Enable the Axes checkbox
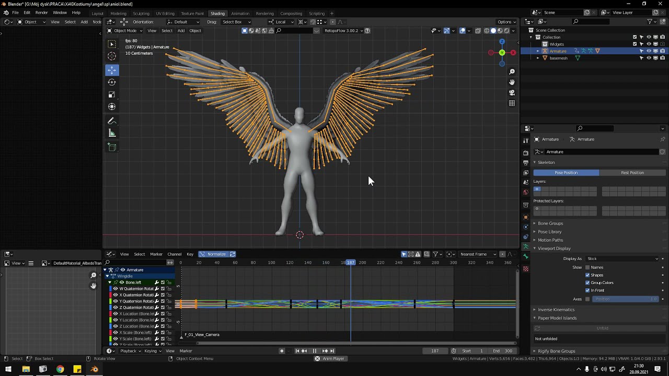This screenshot has width=669, height=376. click(587, 299)
